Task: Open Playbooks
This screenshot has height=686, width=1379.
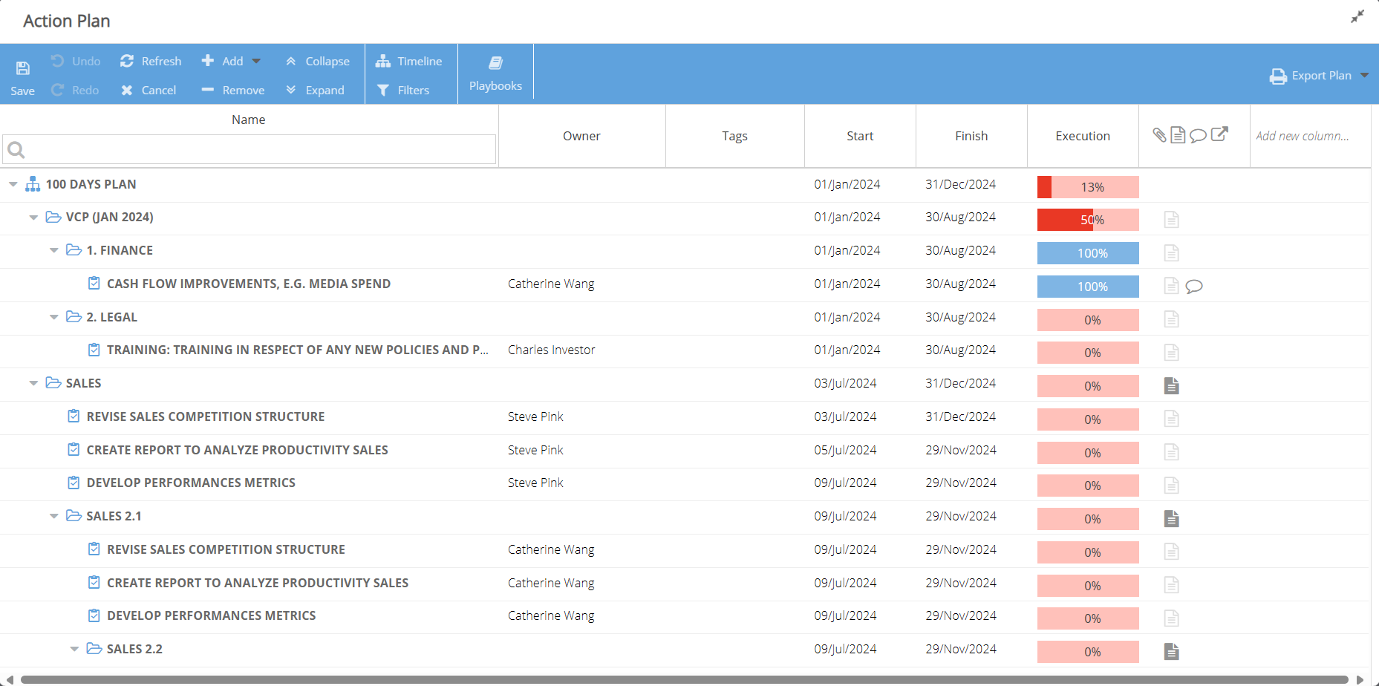Action: point(495,73)
